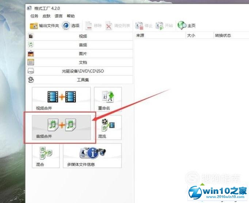The height and width of the screenshot is (203, 249).
Task: Collapse the 工具集 utilities section
Action: 83,80
